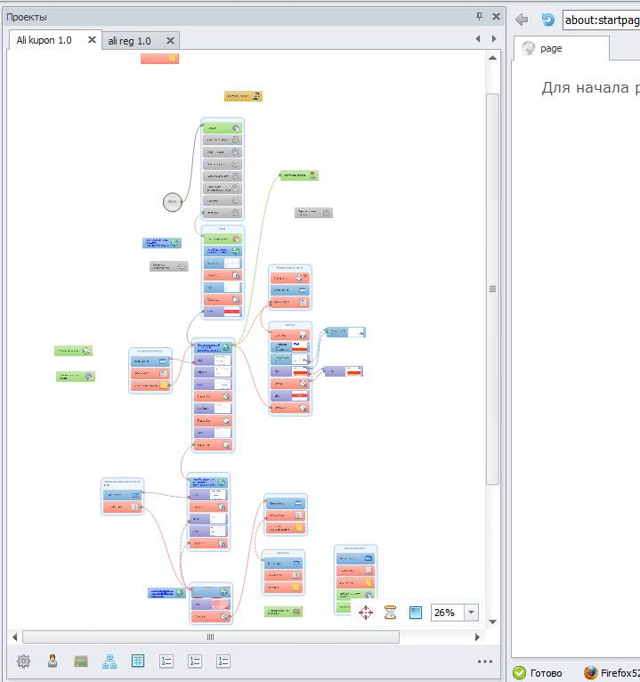The image size is (640, 682).
Task: Show more toolbar options via three dots
Action: coord(485,662)
